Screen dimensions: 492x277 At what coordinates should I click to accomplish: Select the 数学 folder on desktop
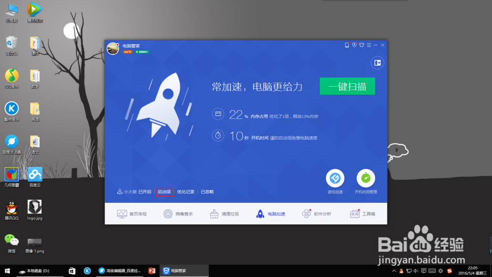(35, 79)
